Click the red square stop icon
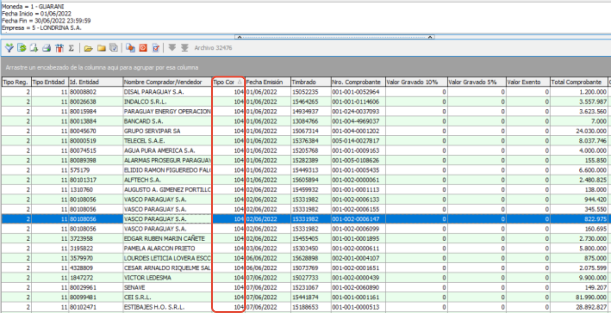 143,48
